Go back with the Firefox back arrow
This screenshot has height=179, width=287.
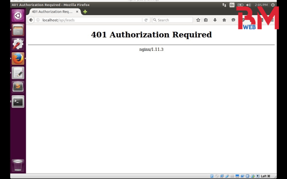pyautogui.click(x=31, y=20)
